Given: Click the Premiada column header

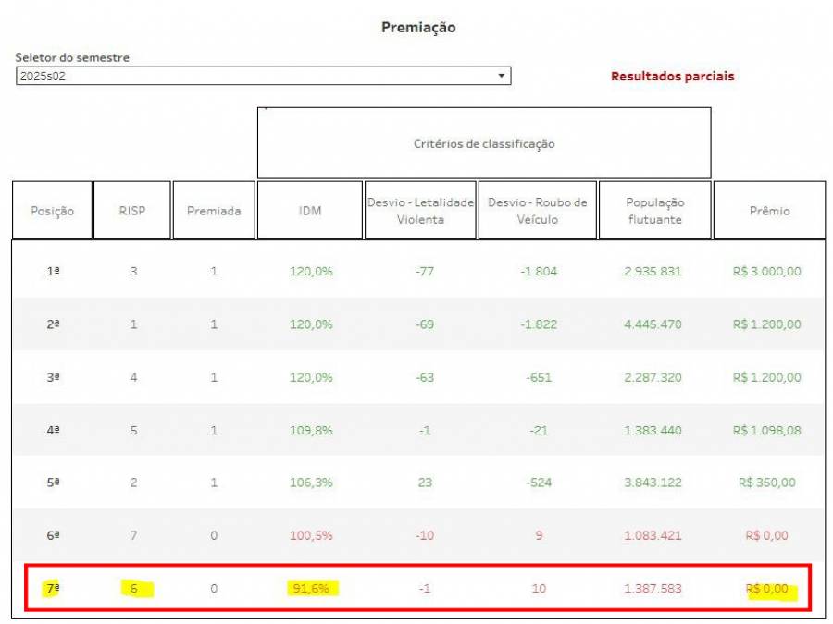Looking at the screenshot, I should point(214,211).
